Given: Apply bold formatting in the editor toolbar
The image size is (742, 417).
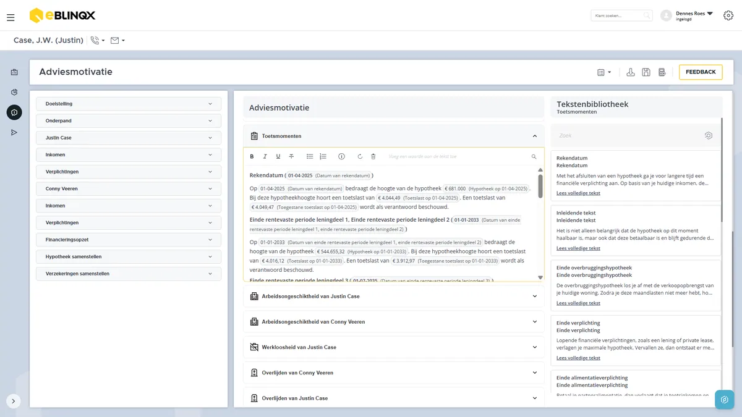Looking at the screenshot, I should click(x=252, y=157).
